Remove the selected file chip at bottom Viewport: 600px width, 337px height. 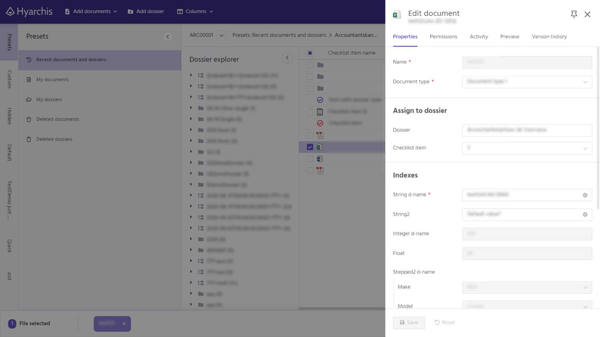(124, 324)
